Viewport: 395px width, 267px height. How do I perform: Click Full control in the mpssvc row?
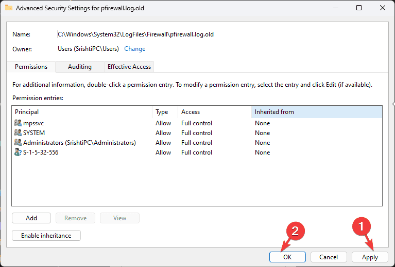pyautogui.click(x=197, y=123)
